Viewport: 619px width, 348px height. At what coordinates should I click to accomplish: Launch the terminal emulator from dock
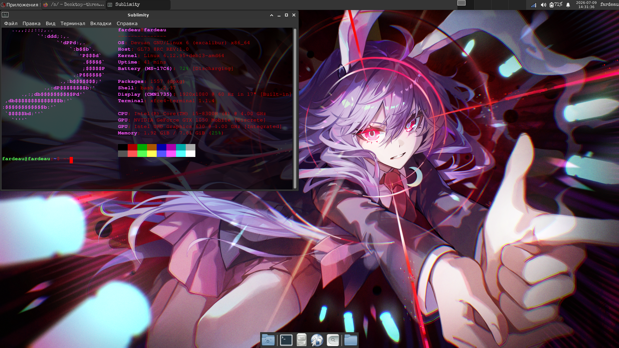(286, 340)
